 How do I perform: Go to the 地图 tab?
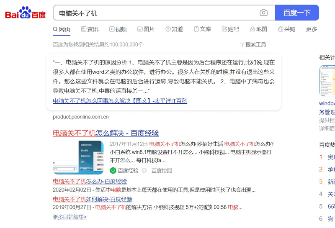pyautogui.click(x=258, y=29)
